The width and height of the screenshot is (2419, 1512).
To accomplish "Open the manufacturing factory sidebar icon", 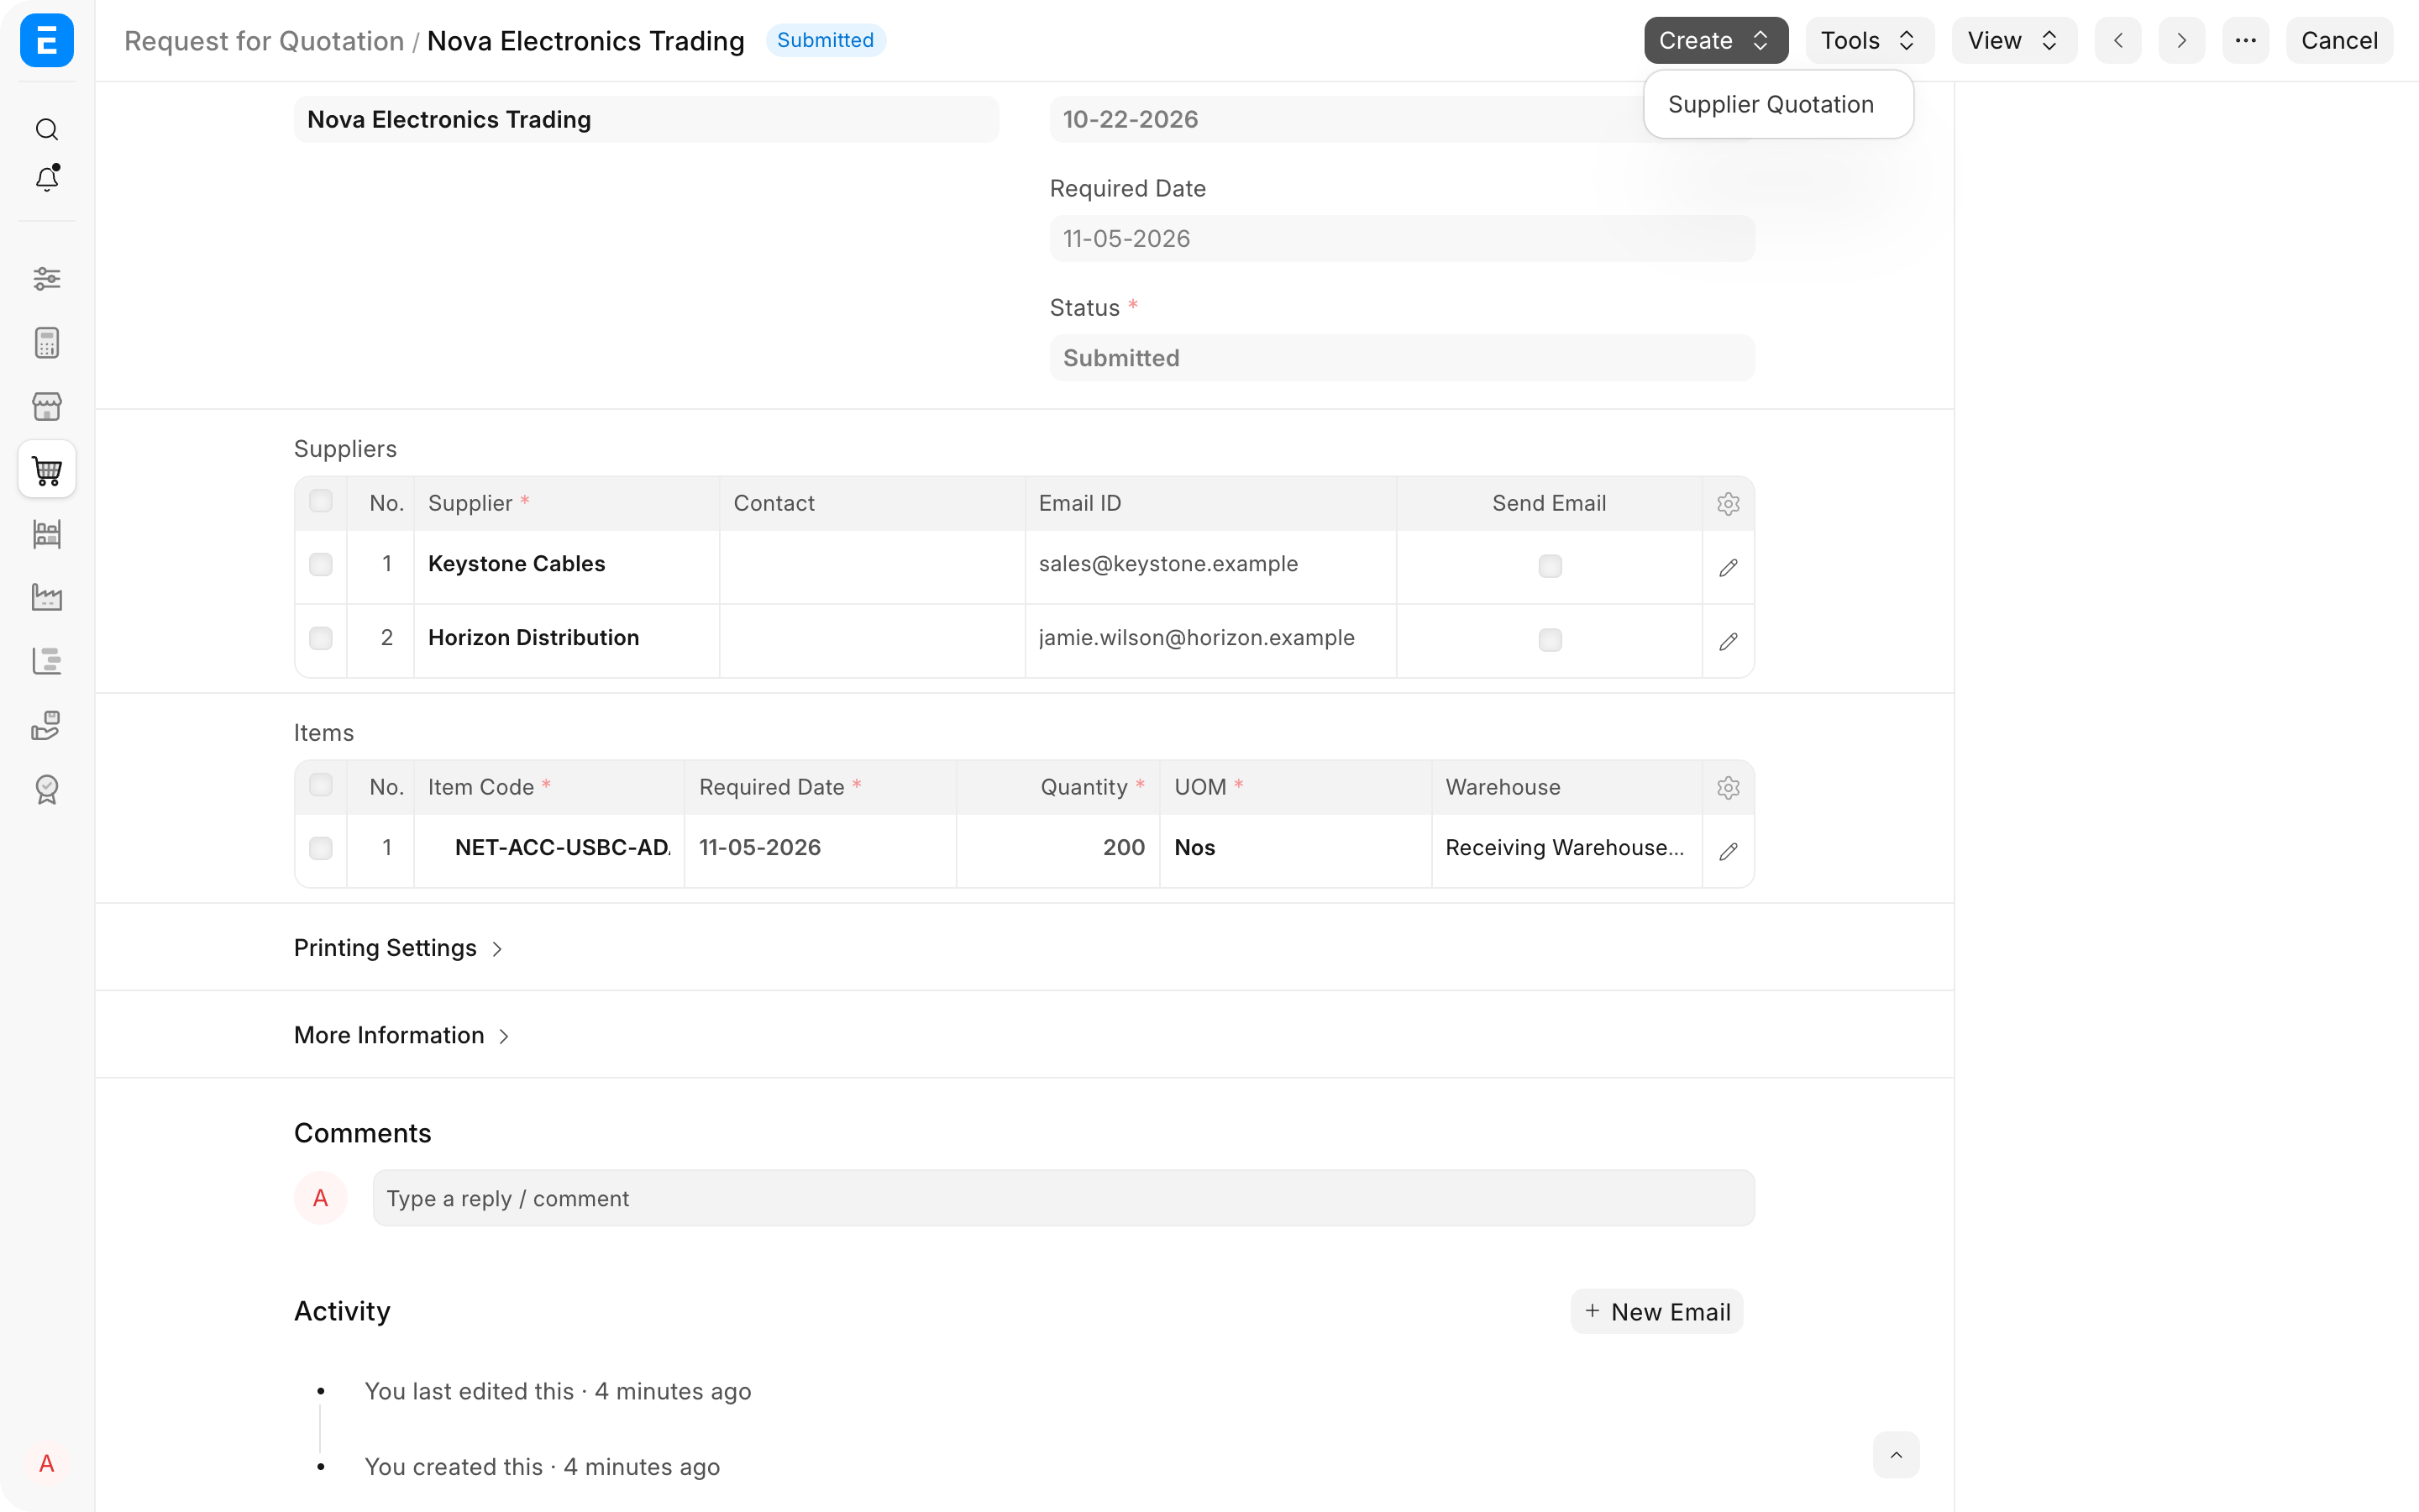I will [x=47, y=598].
